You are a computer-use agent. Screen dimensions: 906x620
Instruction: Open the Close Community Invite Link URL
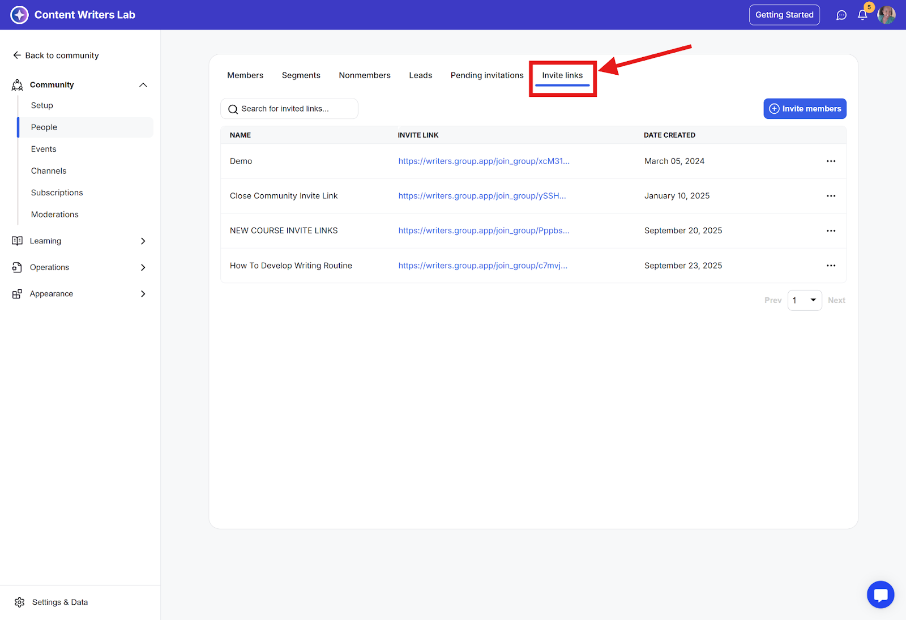pos(482,196)
